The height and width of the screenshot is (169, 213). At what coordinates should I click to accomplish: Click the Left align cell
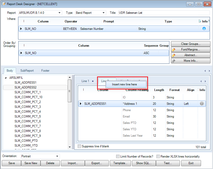click(190, 104)
